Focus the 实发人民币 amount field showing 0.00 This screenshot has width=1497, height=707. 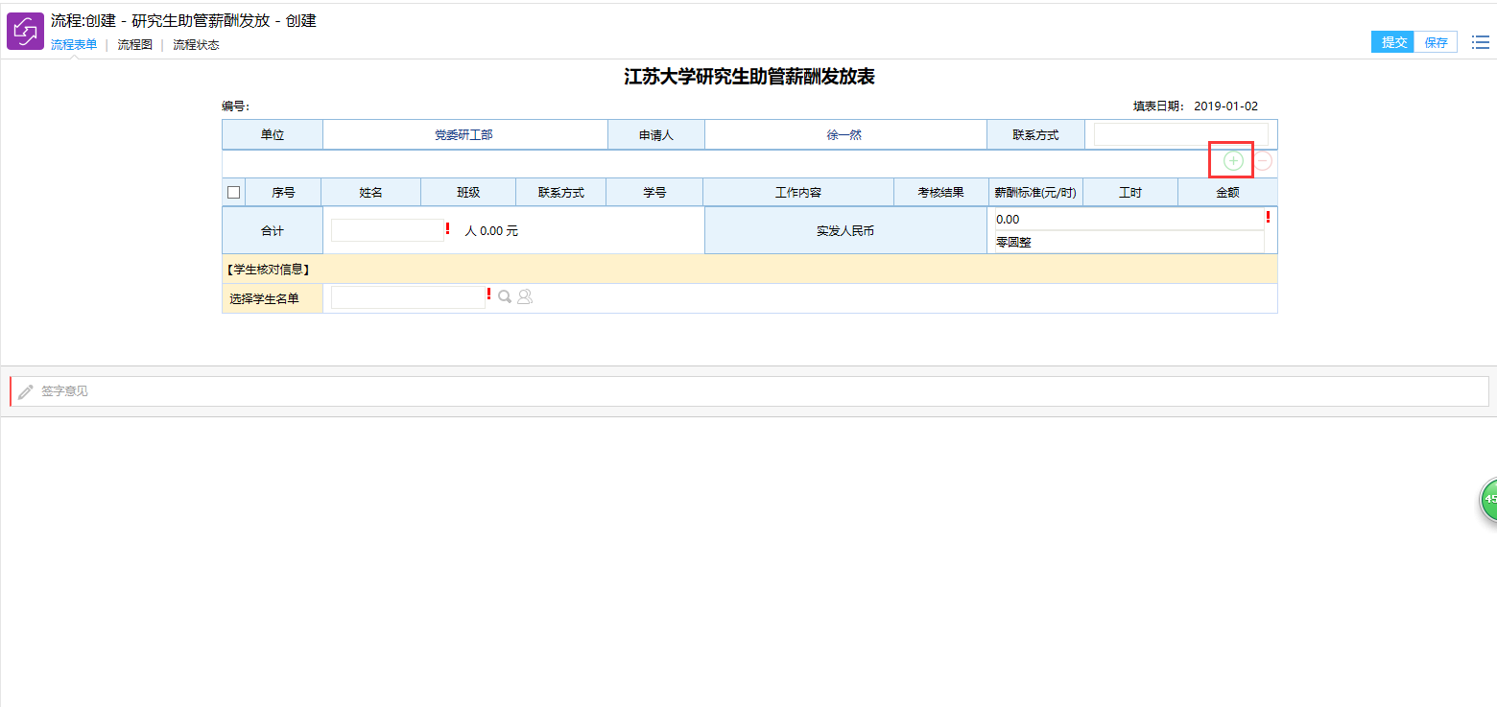[1129, 220]
